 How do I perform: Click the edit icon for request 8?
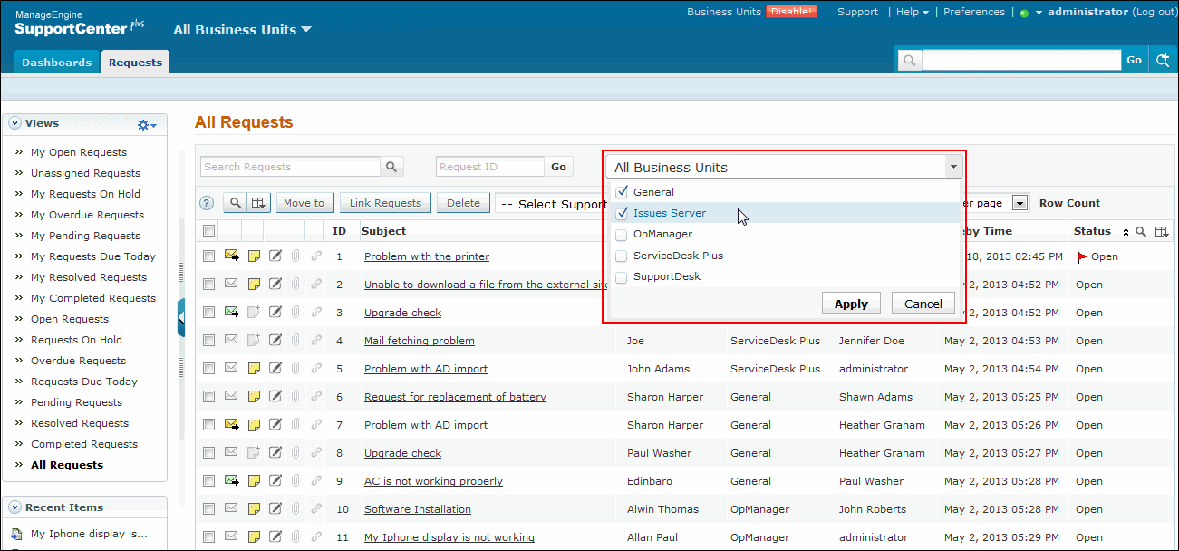[x=275, y=453]
